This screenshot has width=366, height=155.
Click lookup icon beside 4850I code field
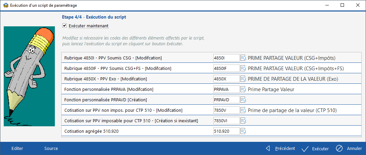pyautogui.click(x=243, y=58)
